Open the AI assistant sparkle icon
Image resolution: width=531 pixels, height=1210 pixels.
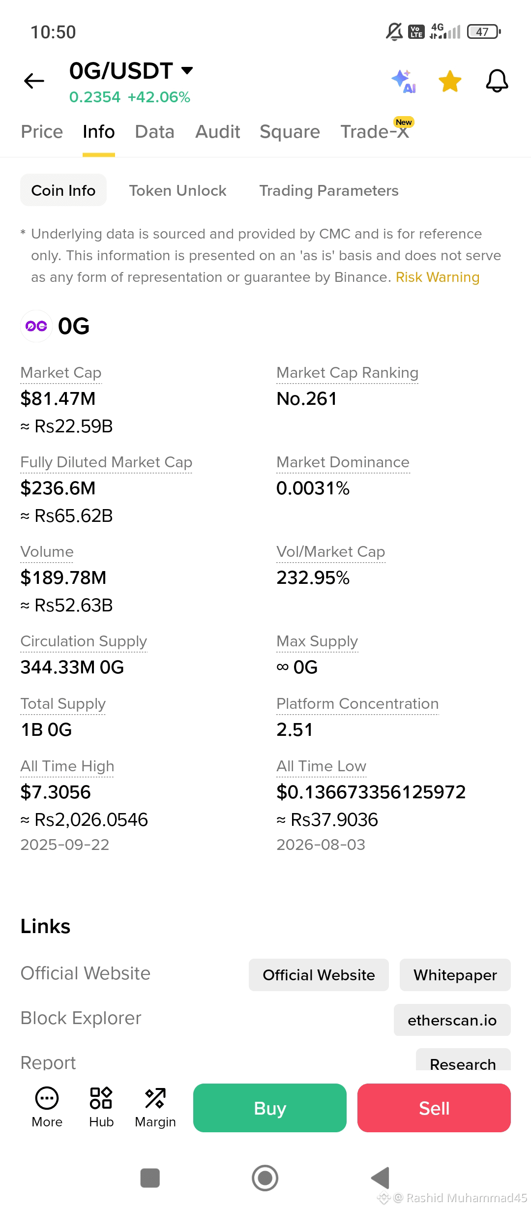404,81
